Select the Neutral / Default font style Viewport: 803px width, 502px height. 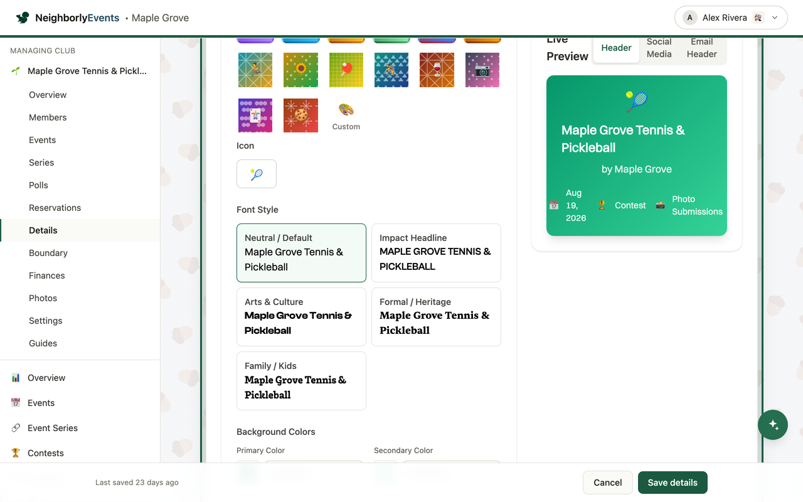(x=301, y=253)
